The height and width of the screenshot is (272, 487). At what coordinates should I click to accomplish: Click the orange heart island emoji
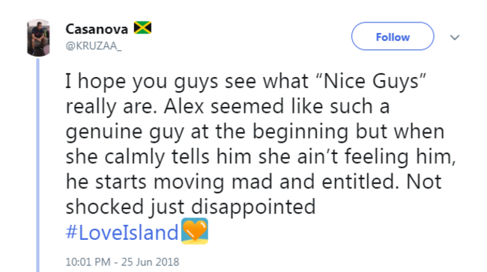[195, 231]
